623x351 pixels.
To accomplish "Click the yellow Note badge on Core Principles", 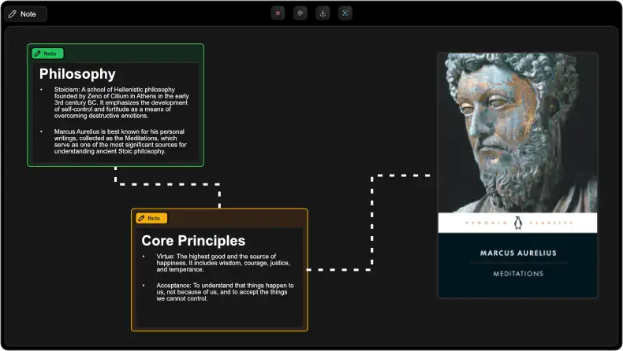I will [x=151, y=218].
